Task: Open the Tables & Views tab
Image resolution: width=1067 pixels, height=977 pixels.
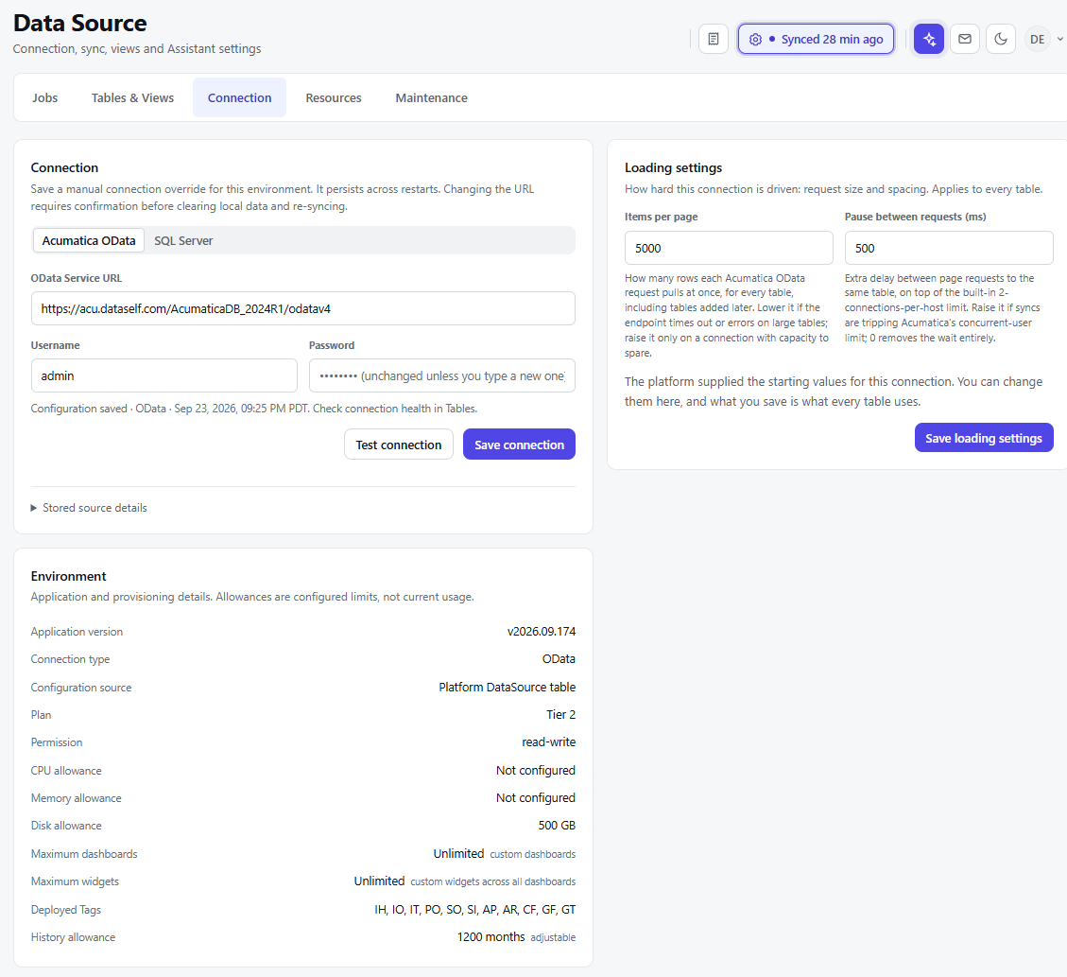Action: click(132, 97)
